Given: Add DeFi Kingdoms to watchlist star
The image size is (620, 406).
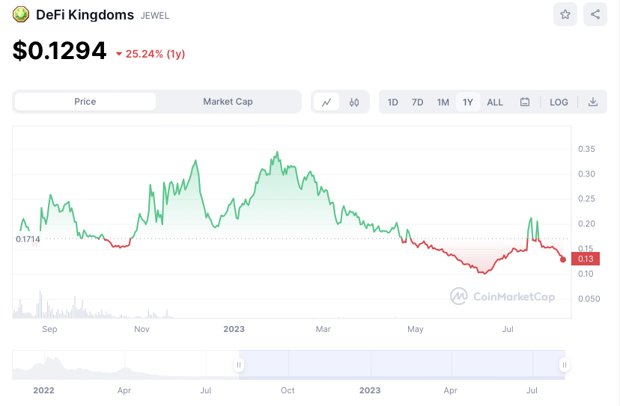Looking at the screenshot, I should (565, 15).
